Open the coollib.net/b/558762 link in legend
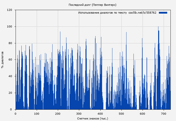 click(142, 13)
